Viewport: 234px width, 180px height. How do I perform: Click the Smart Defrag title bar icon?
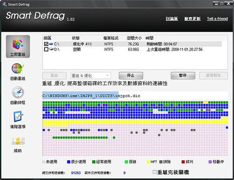point(5,4)
